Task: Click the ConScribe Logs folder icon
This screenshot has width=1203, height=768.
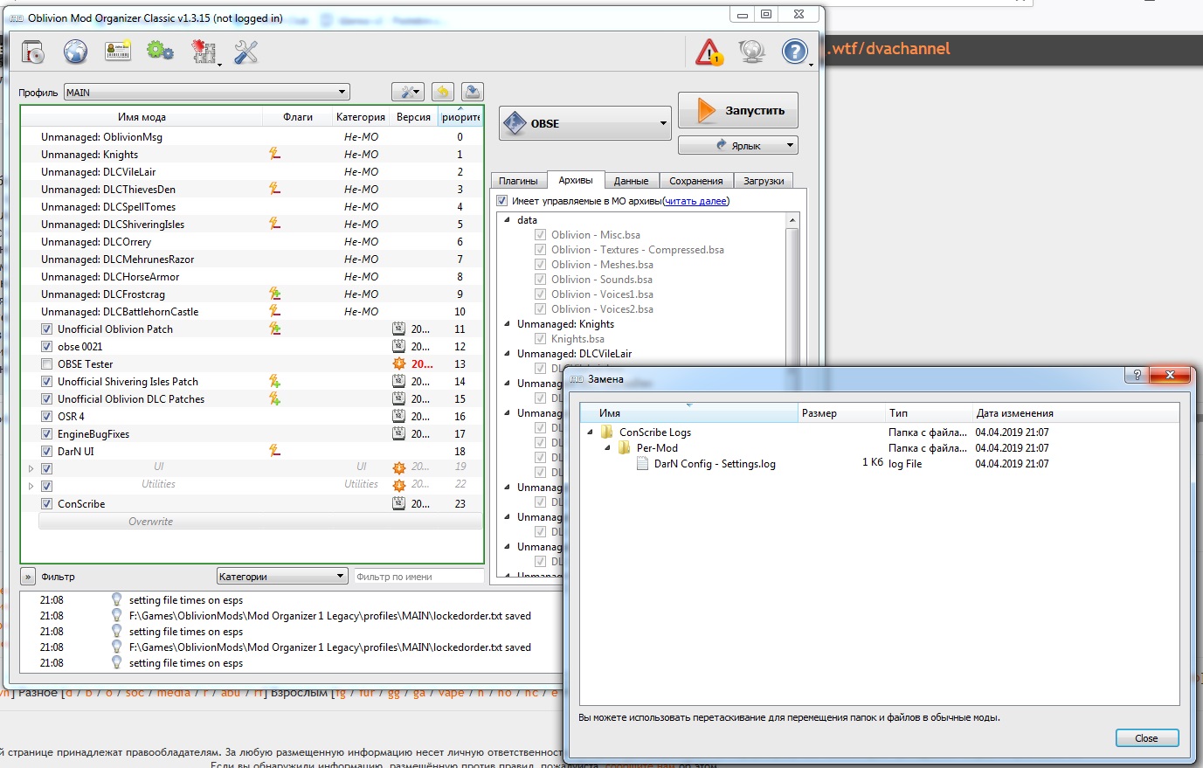Action: (x=606, y=432)
